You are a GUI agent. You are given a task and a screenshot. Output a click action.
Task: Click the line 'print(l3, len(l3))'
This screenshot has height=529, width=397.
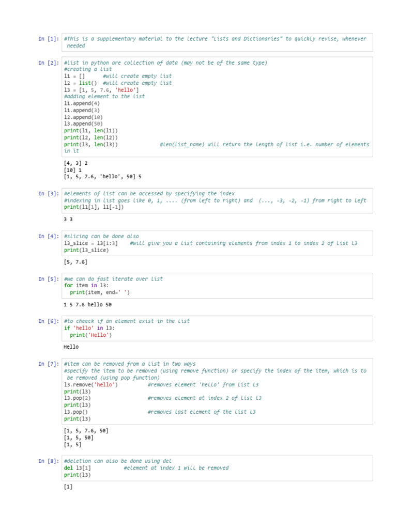pyautogui.click(x=91, y=145)
